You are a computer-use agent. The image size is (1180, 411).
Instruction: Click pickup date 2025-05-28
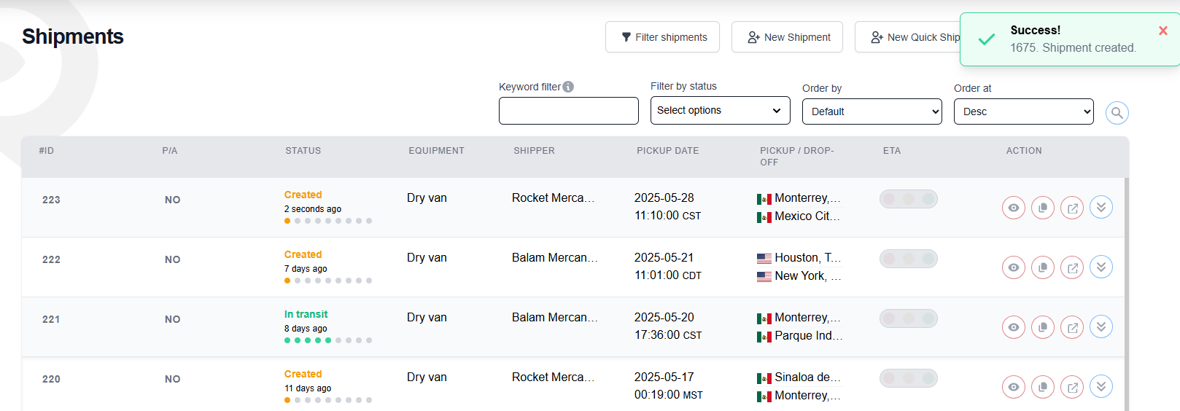(664, 198)
